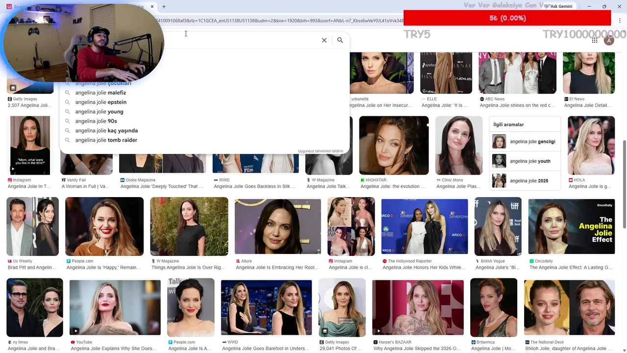Viewport: 627px width, 353px height.
Task: Open related search angelina jolie youth
Action: click(x=525, y=161)
